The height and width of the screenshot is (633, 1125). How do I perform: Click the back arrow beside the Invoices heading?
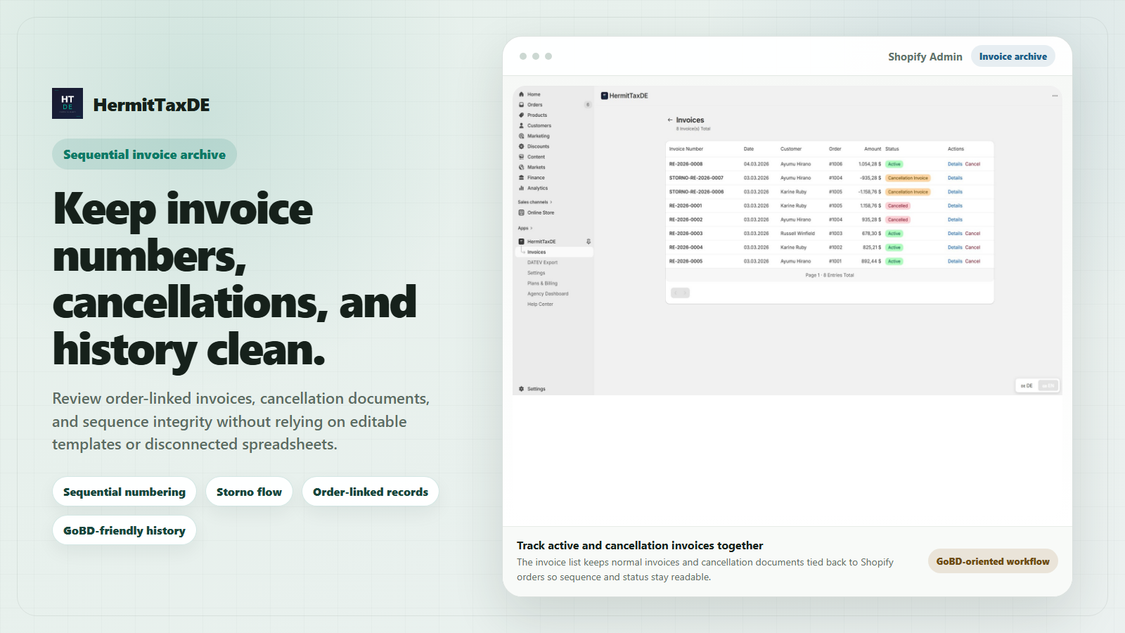coord(670,120)
